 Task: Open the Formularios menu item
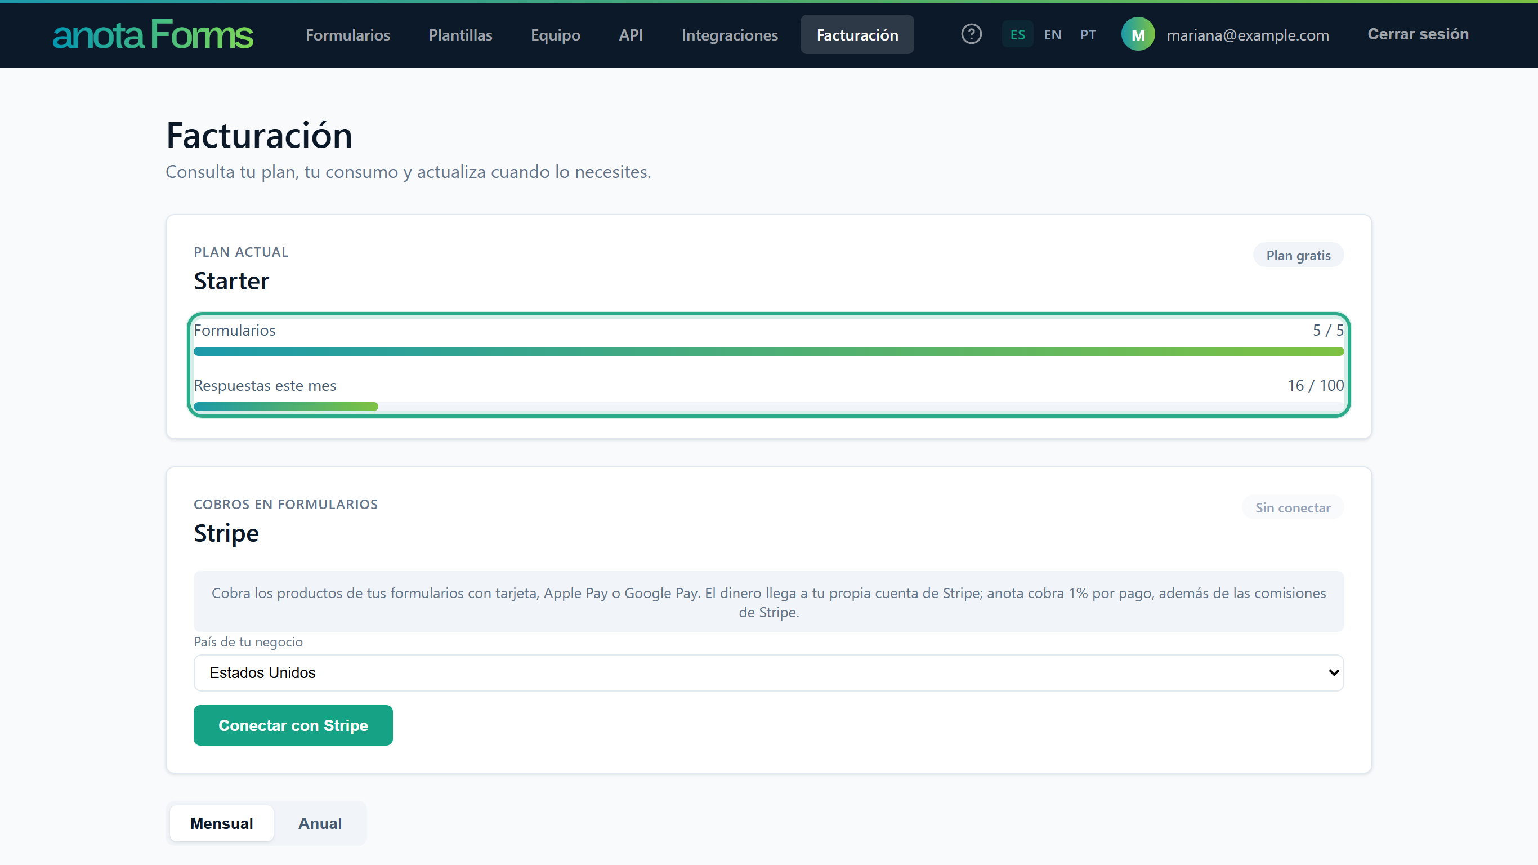tap(348, 35)
